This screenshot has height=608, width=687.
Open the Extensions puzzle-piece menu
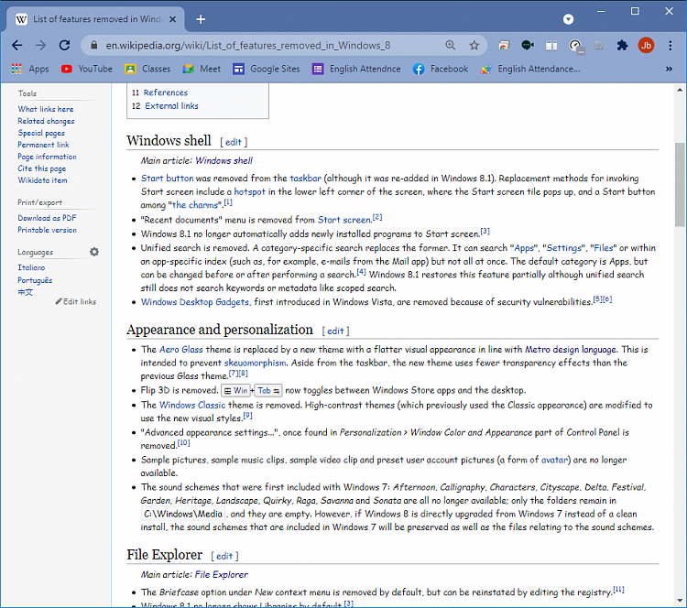622,45
